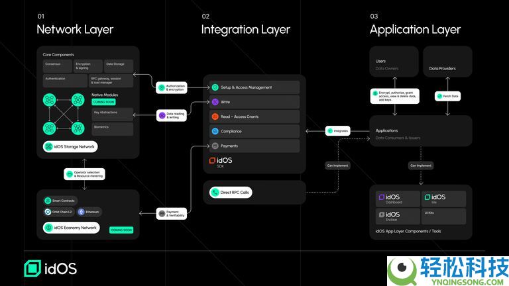Click the Ethereum logo icon

pos(82,212)
